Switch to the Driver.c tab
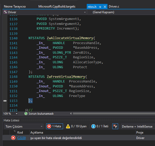 pyautogui.click(x=114, y=7)
